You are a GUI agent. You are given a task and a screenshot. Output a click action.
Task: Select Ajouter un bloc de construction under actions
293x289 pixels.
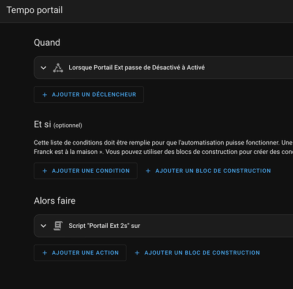[x=197, y=253]
